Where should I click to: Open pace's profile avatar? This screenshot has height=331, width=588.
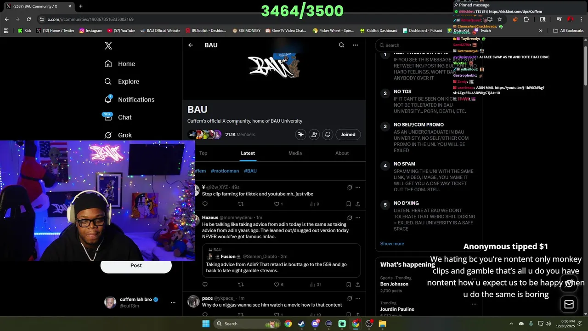coord(193,301)
